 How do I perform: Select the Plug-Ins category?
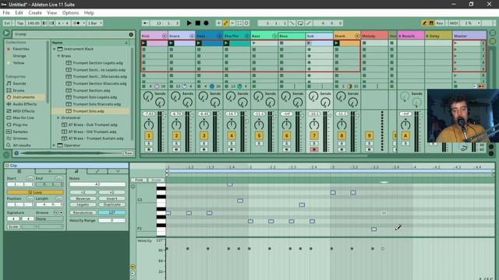[x=20, y=124]
